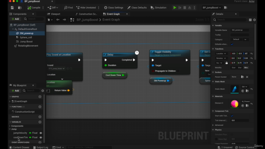Click the Find button in the toolbar
265x149 pixels.
pos(68,7)
